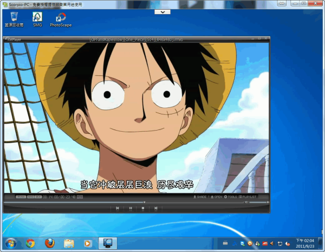This screenshot has width=325, height=252.
Task: Click the KMPlayer logo in title bar
Action: pos(13,39)
